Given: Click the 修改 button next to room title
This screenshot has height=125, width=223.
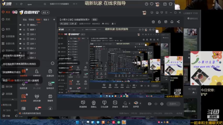Looking at the screenshot, I should click(x=94, y=19).
